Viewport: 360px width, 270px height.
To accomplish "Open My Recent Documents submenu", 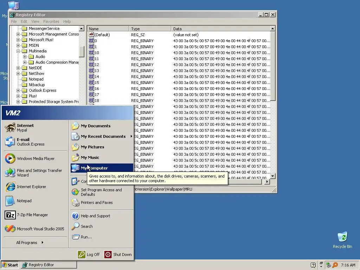I will (102, 136).
